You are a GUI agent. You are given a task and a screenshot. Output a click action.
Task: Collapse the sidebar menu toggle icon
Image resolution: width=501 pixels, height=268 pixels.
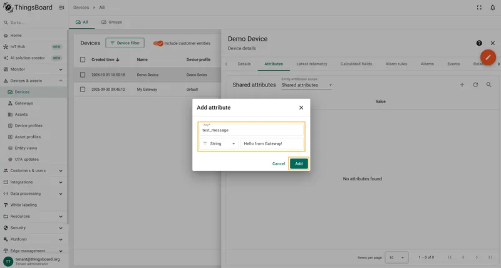(61, 8)
